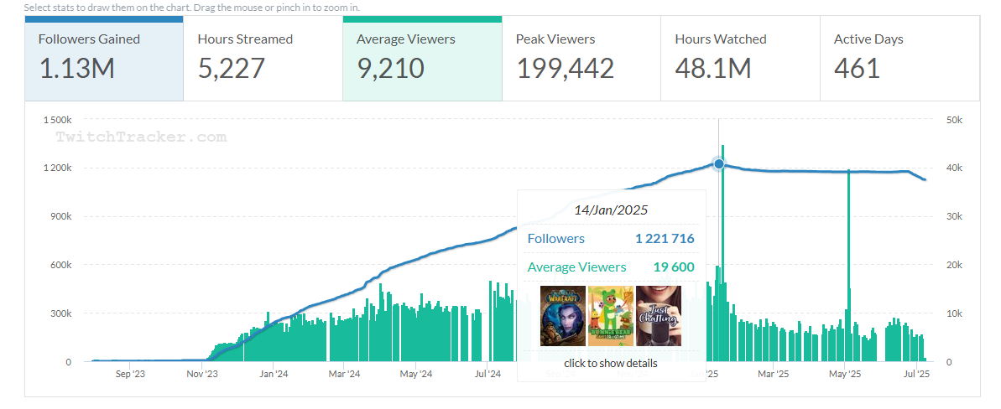Click the 20k right axis label

pyautogui.click(x=954, y=265)
